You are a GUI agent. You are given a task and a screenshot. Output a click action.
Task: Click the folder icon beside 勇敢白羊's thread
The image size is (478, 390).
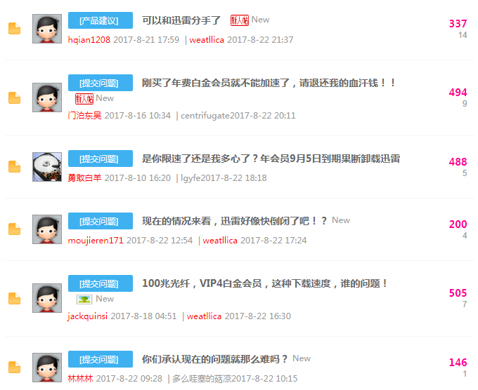pos(14,167)
